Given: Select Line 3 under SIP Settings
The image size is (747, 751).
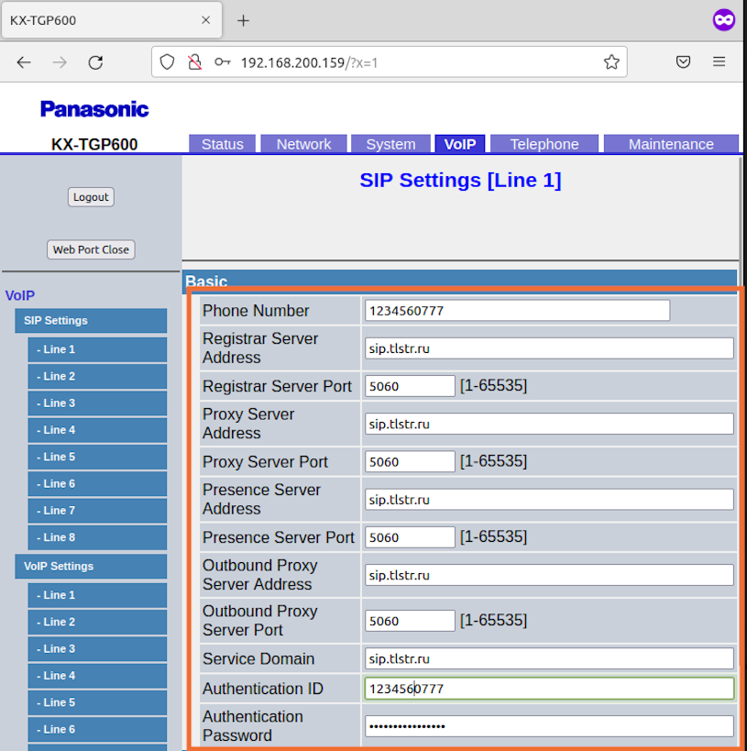Looking at the screenshot, I should (97, 403).
